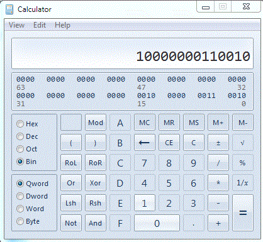The image size is (263, 242).
Task: Click the plus addition button
Action: 218,223
